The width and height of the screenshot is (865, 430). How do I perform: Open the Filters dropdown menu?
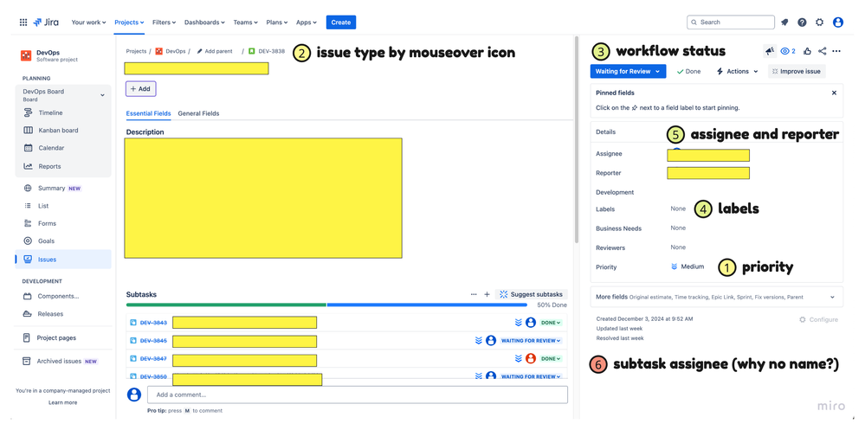164,22
